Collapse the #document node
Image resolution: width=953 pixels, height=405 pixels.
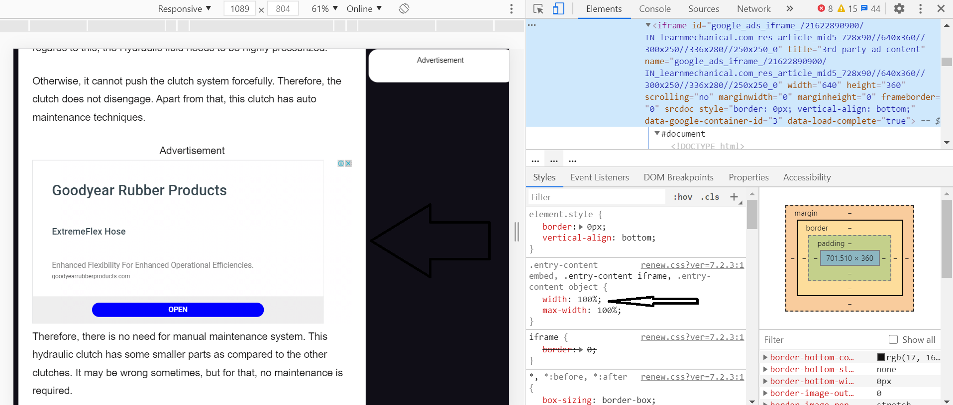click(657, 133)
